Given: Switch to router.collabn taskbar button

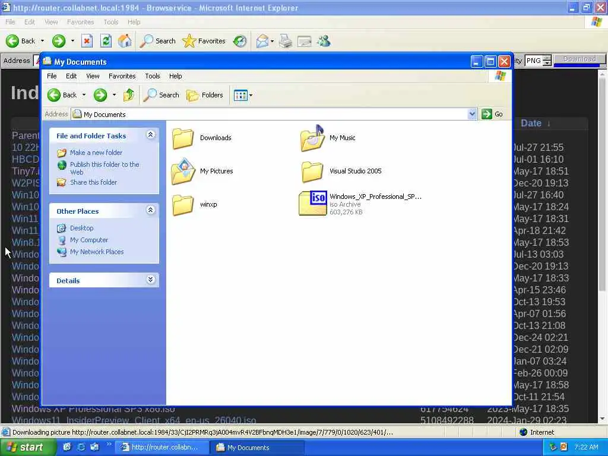Looking at the screenshot, I should click(x=163, y=448).
